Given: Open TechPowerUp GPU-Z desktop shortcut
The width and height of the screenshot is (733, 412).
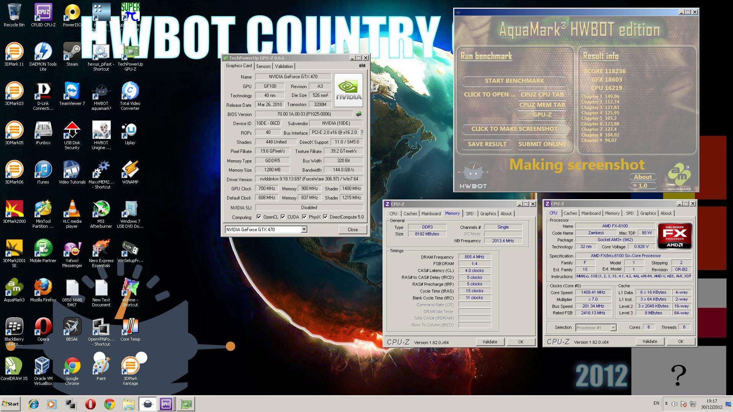Looking at the screenshot, I should point(130,57).
